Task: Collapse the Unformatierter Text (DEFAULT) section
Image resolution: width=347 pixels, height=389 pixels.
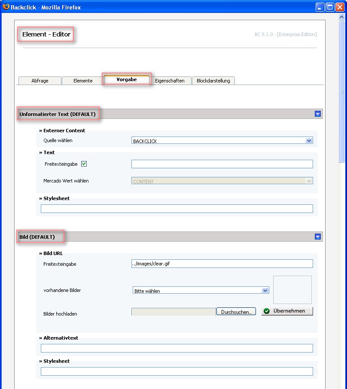Action: coord(317,114)
